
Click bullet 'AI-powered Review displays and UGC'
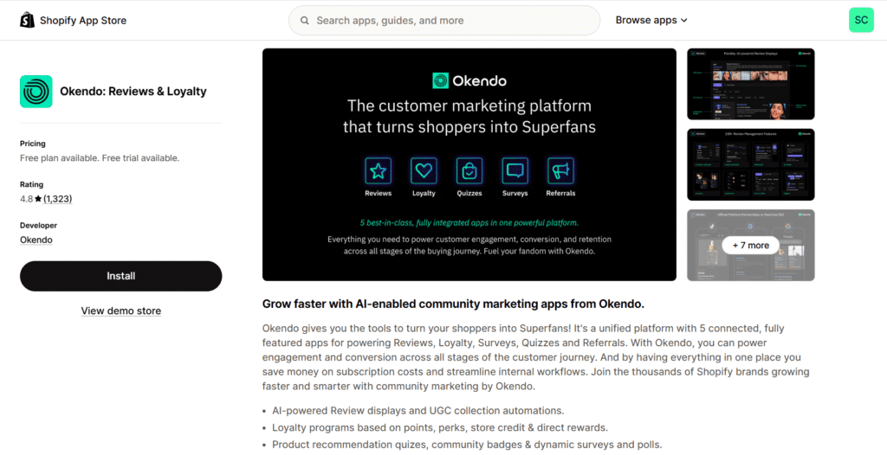[x=418, y=411]
